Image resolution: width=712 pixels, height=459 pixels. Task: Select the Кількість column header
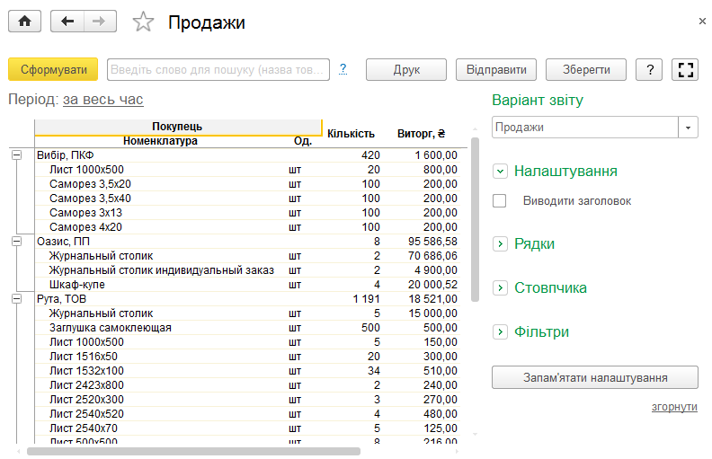(351, 134)
